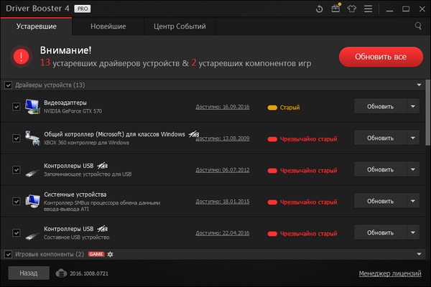Toggle the Игровые компоненты (2) checkbox
Viewport: 431px width, 287px height.
pyautogui.click(x=8, y=254)
